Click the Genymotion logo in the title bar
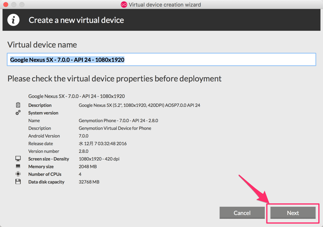The image size is (323, 227). click(x=124, y=4)
